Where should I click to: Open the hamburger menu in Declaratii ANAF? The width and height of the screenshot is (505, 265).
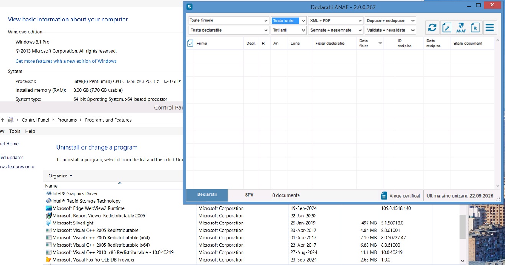click(490, 28)
